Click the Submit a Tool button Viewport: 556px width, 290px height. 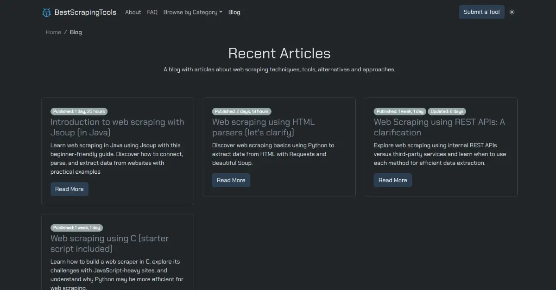pos(481,12)
